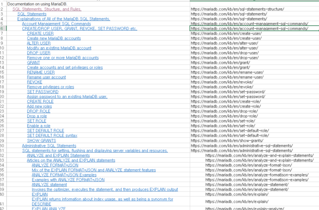Click the standalone 'GRANT' link in row 13

pyautogui.click(x=33, y=63)
